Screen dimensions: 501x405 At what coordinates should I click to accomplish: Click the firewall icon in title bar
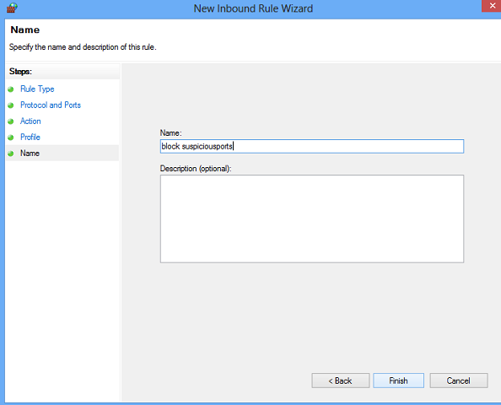[x=12, y=8]
